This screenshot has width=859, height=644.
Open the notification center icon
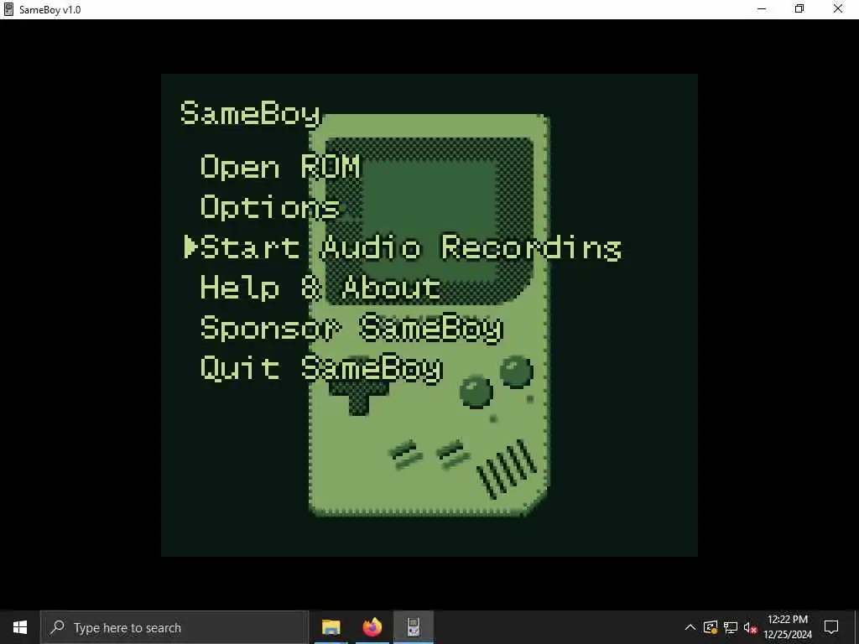pos(831,627)
